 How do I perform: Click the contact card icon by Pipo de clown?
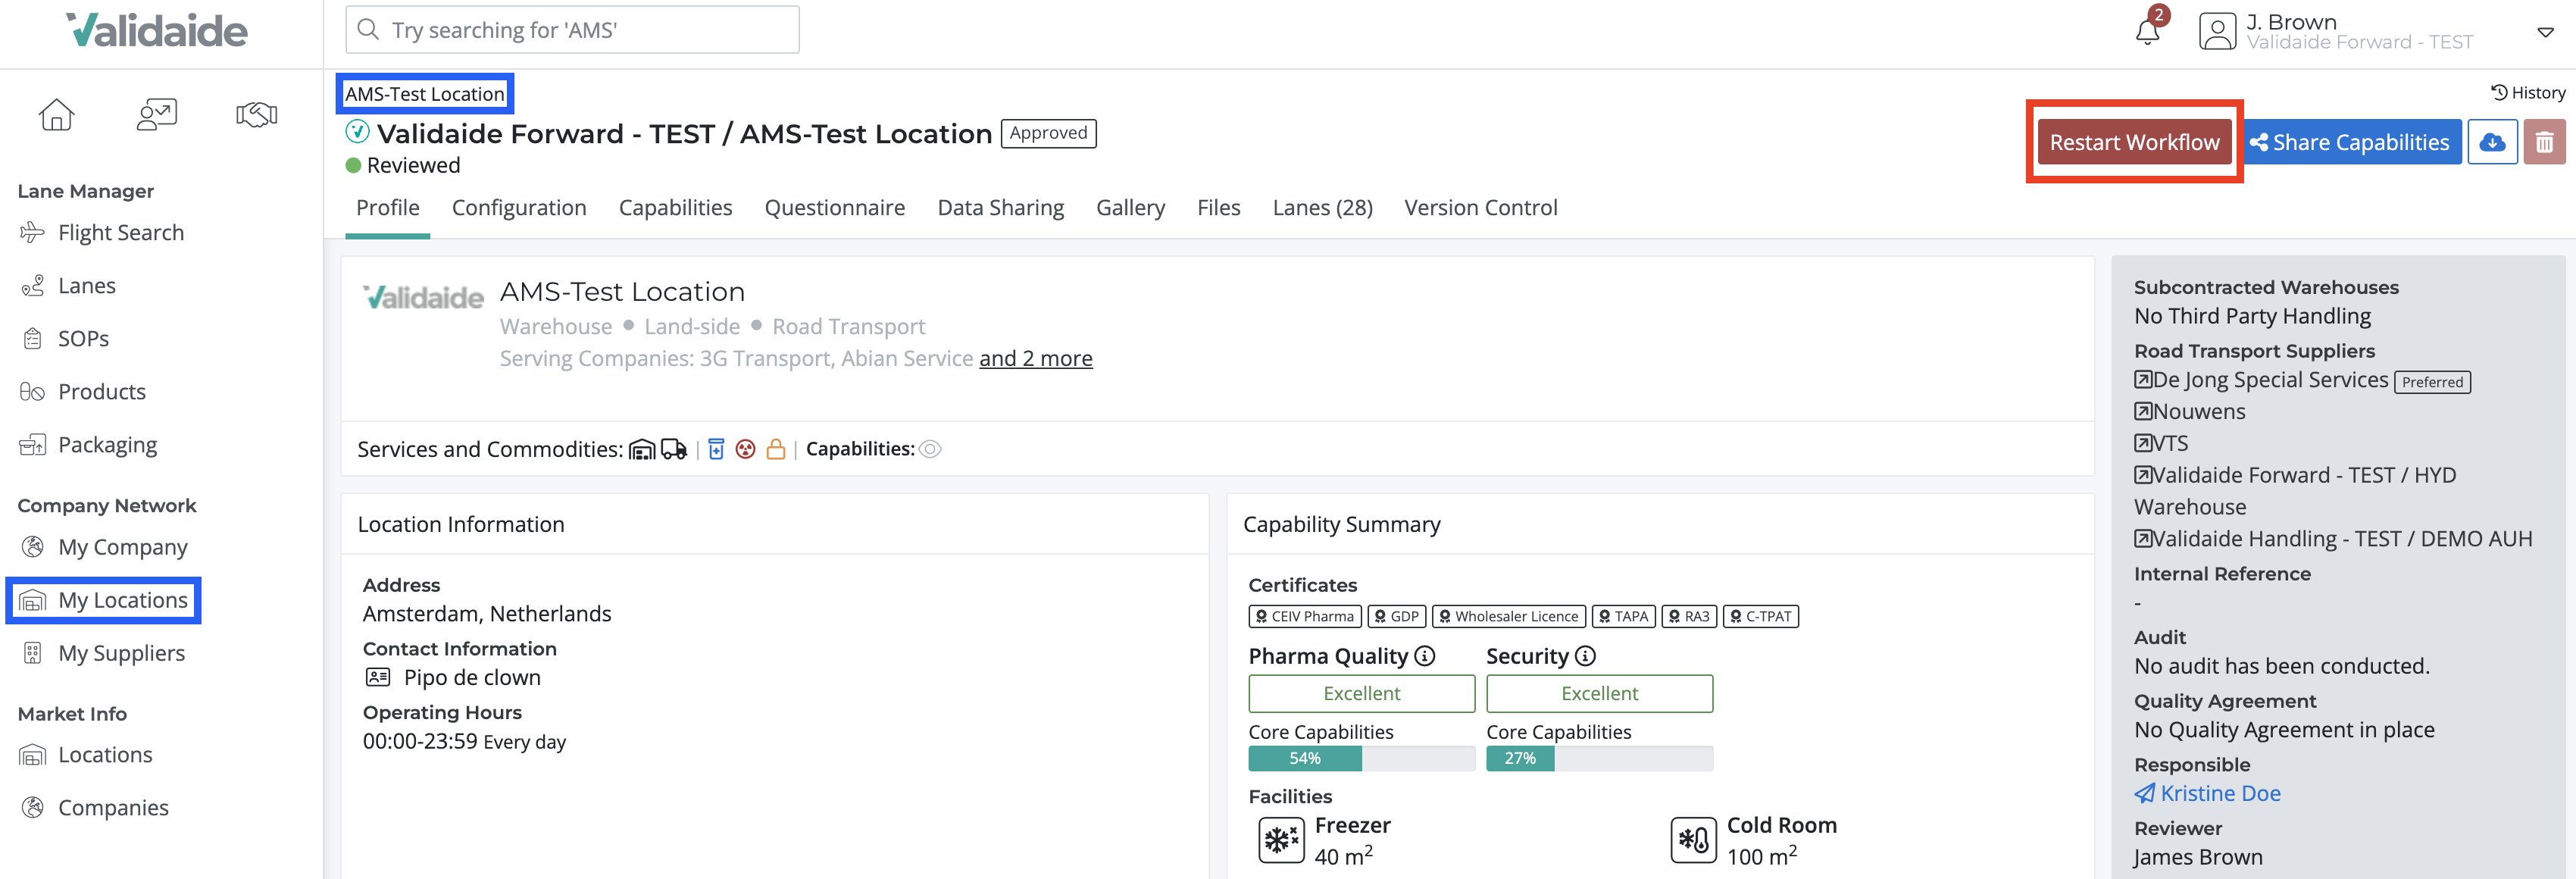[377, 678]
